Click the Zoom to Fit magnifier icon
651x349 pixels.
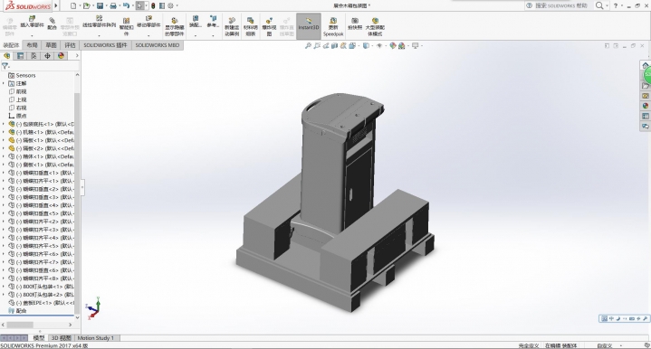[308, 46]
